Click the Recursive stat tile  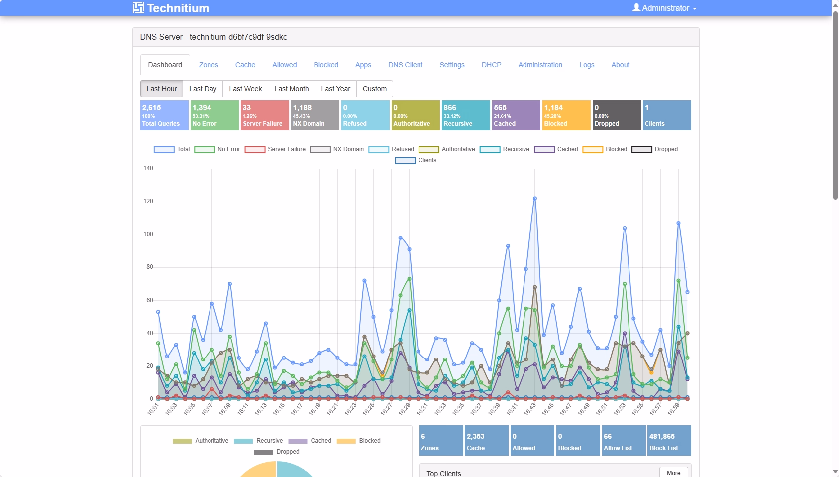tap(465, 115)
